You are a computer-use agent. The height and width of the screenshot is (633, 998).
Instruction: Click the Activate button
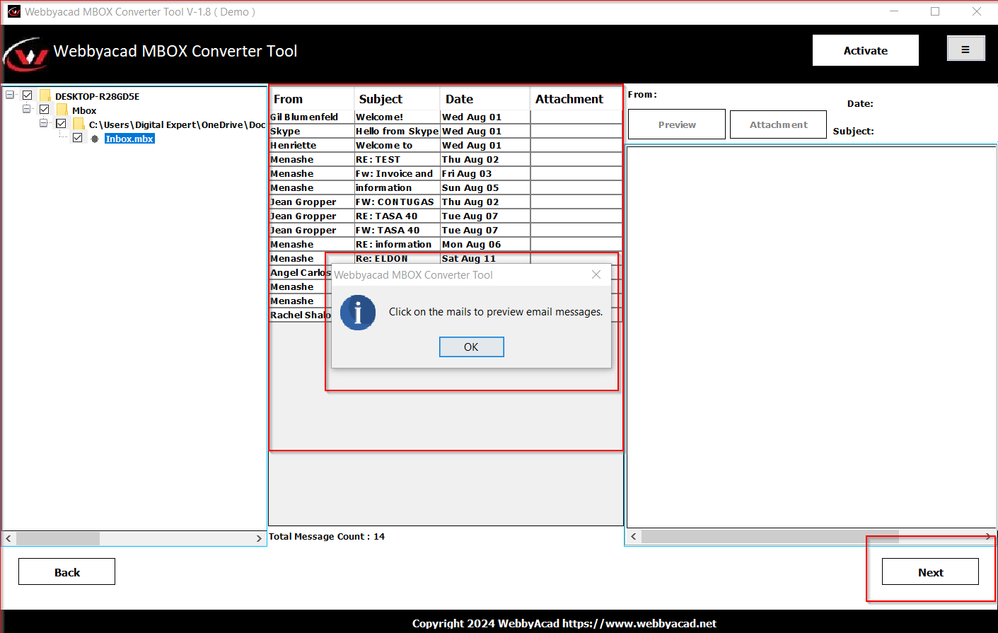click(x=865, y=50)
